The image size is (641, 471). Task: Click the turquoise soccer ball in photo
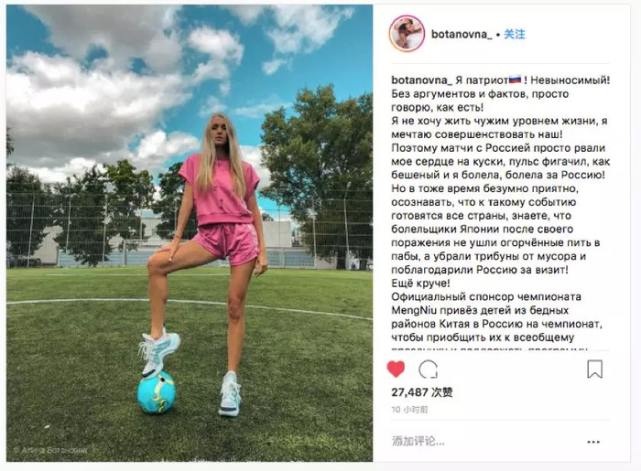pos(157,392)
